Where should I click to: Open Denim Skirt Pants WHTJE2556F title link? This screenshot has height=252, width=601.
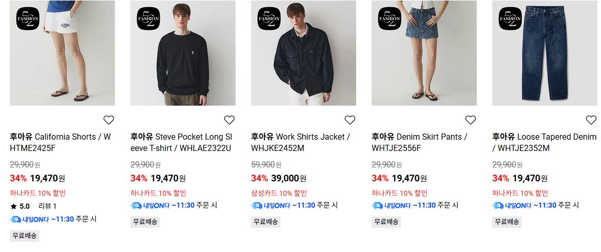tap(420, 142)
